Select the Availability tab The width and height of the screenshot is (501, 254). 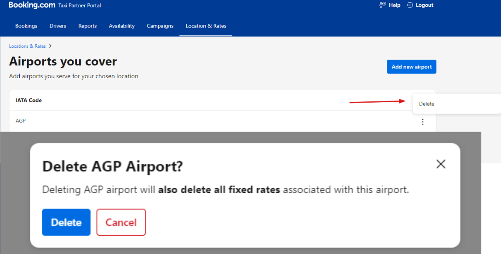[122, 26]
